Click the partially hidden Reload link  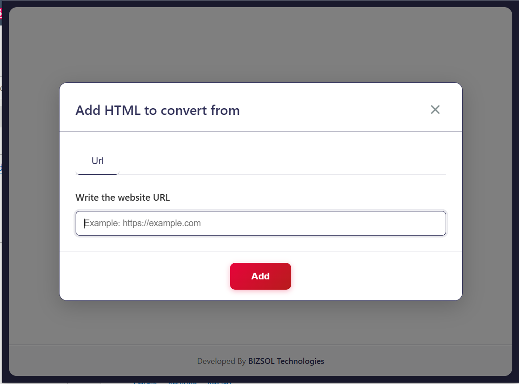tap(219, 382)
